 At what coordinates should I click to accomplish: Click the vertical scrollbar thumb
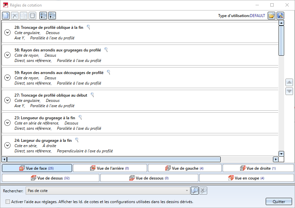(281, 41)
